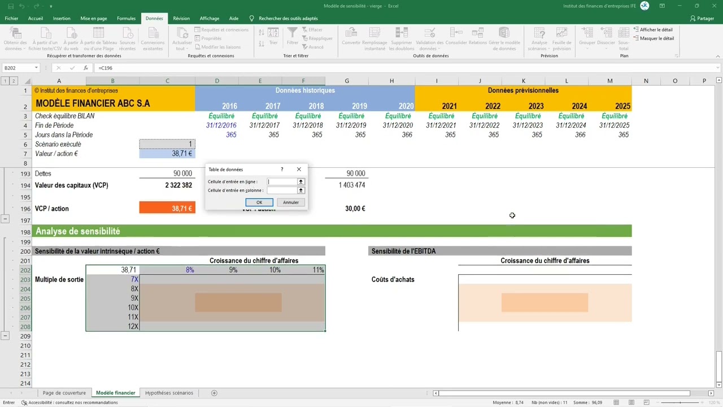The height and width of the screenshot is (407, 723).
Task: Click the save icon in title bar
Action: click(x=11, y=6)
